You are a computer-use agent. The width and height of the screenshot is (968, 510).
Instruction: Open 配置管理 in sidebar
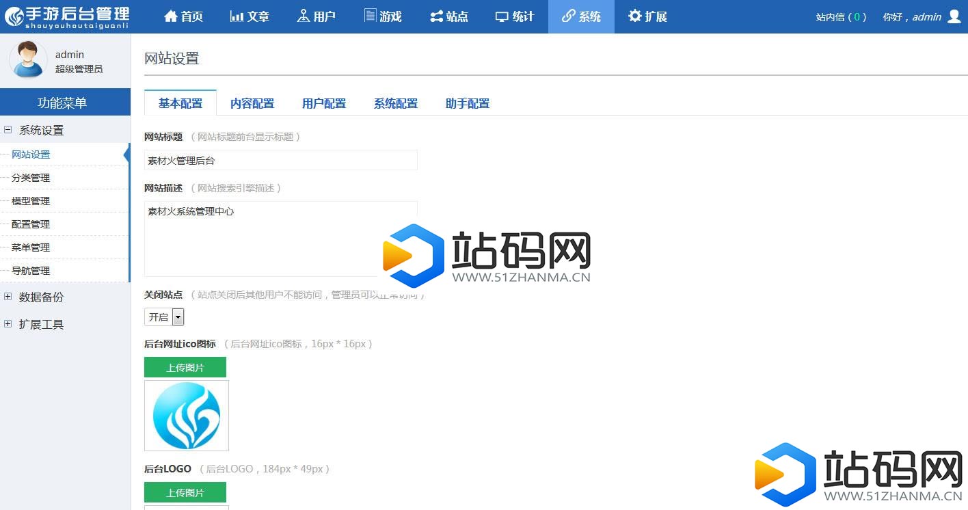31,224
